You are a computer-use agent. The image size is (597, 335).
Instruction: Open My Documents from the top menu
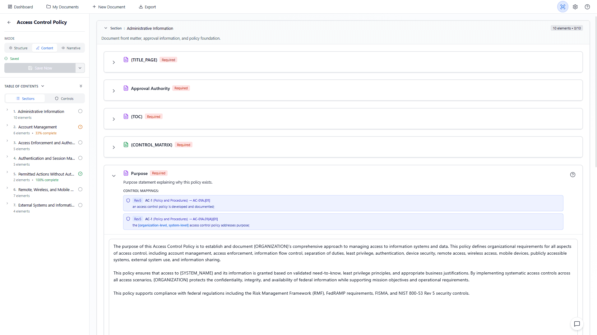(x=62, y=7)
